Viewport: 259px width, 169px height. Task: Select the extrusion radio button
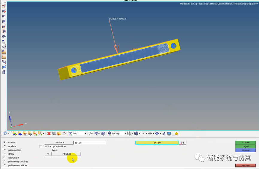click(x=4, y=157)
